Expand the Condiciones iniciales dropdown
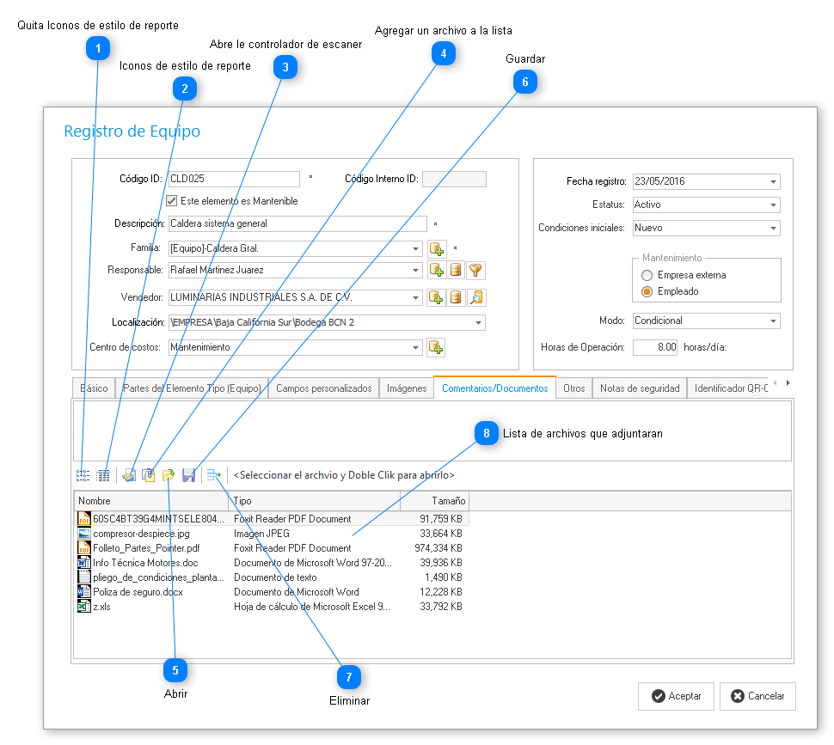The width and height of the screenshot is (834, 745). click(774, 229)
